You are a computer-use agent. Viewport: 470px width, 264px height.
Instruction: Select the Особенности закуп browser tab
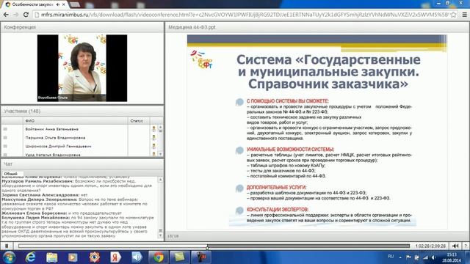[x=35, y=4]
